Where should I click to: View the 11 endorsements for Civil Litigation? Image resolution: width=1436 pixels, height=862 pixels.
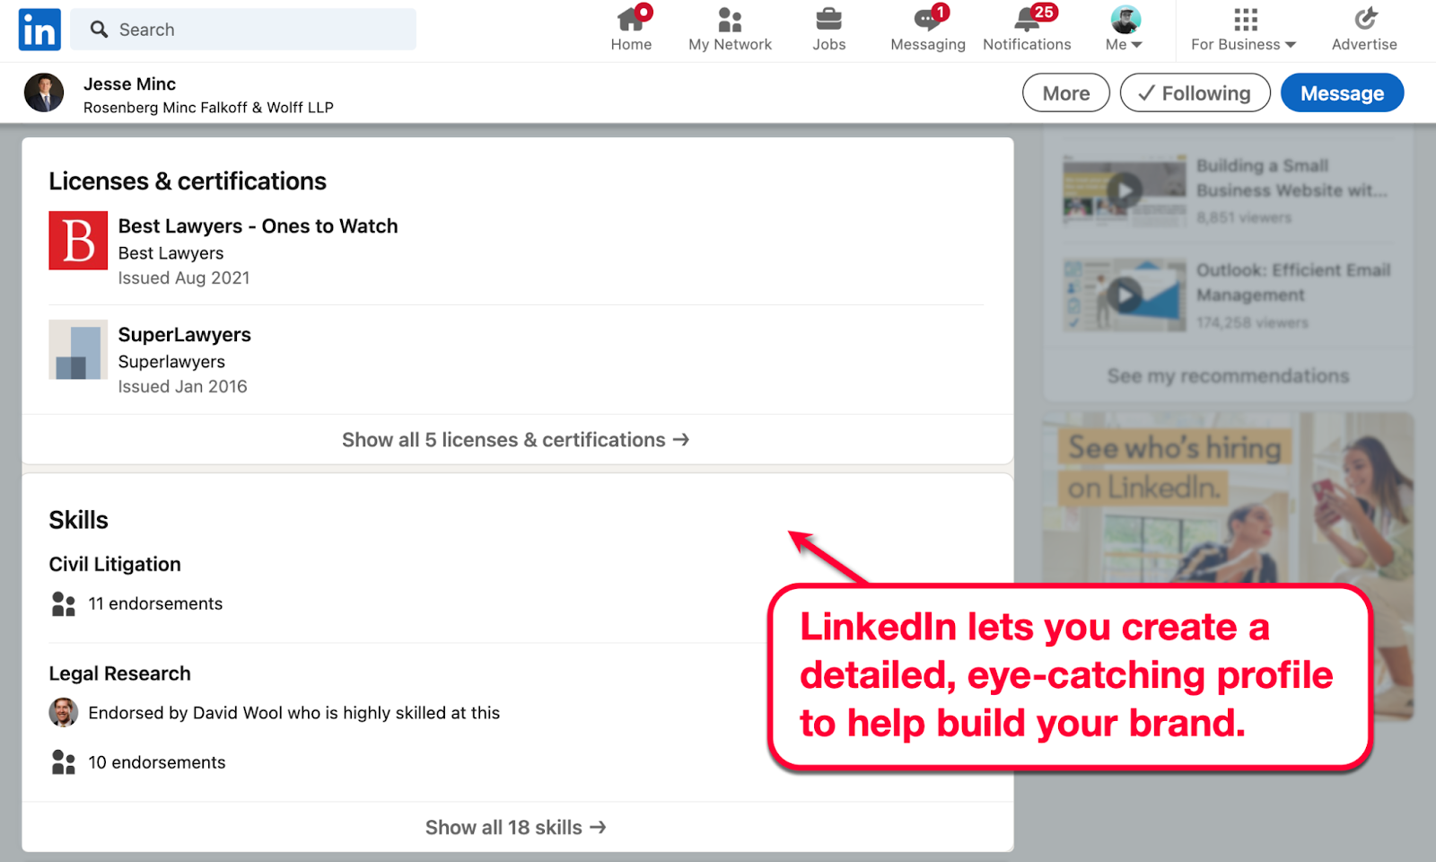(x=155, y=603)
